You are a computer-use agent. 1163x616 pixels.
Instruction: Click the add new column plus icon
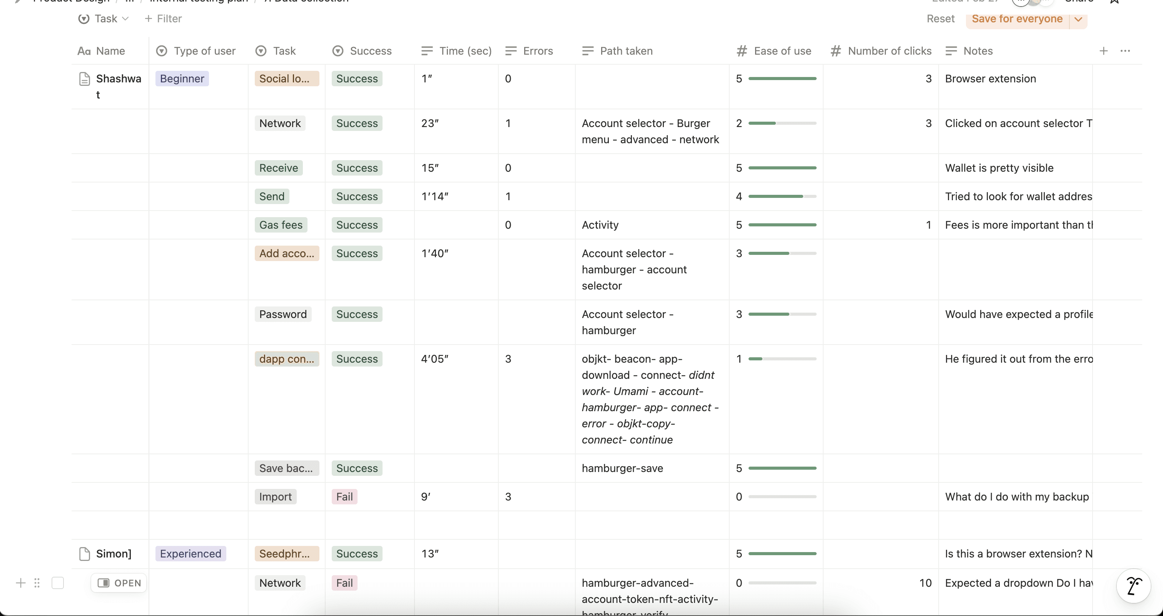(1103, 51)
